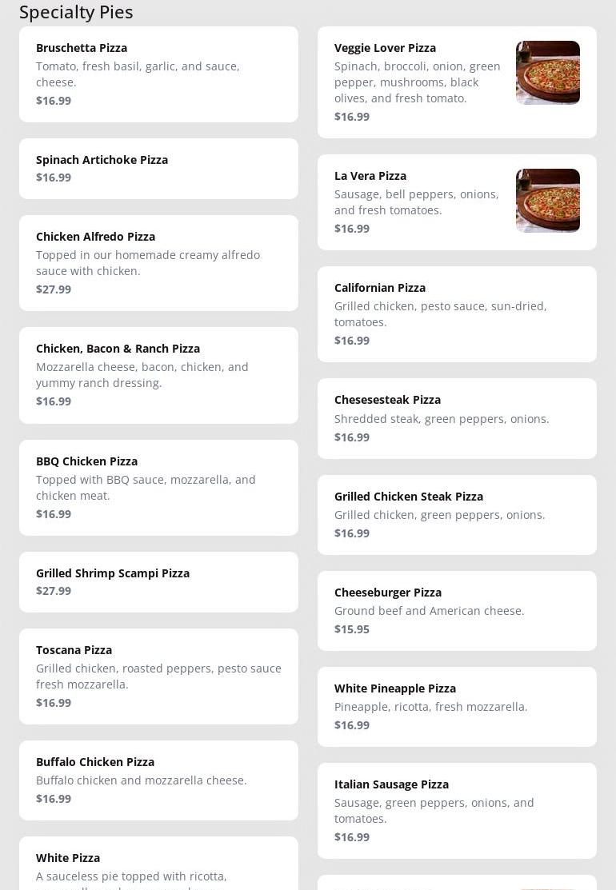Image resolution: width=616 pixels, height=890 pixels.
Task: Choose the Grilled Chicken Steak Pizza
Action: point(457,515)
